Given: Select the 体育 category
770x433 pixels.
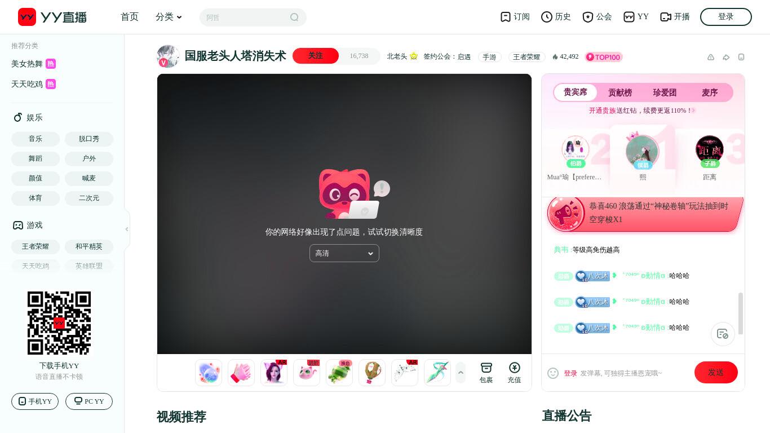Looking at the screenshot, I should [36, 198].
